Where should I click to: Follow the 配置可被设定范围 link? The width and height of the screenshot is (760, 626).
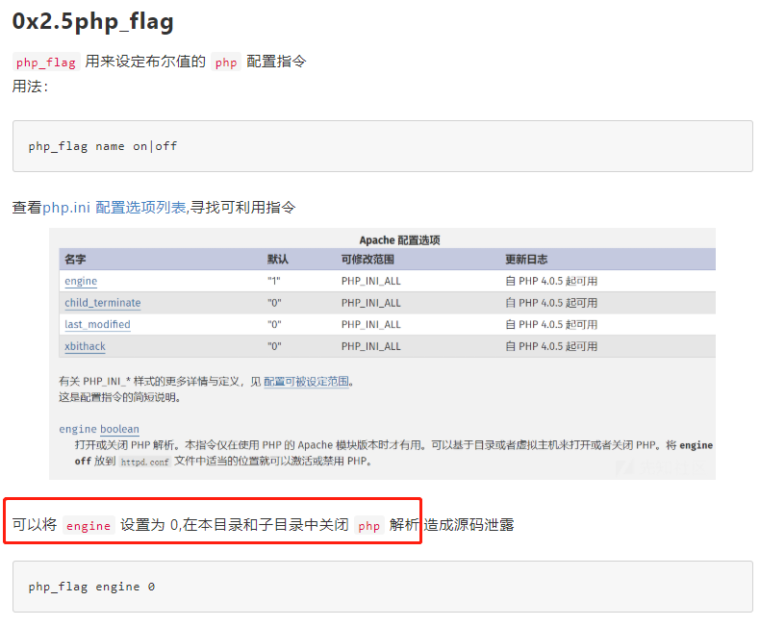306,382
